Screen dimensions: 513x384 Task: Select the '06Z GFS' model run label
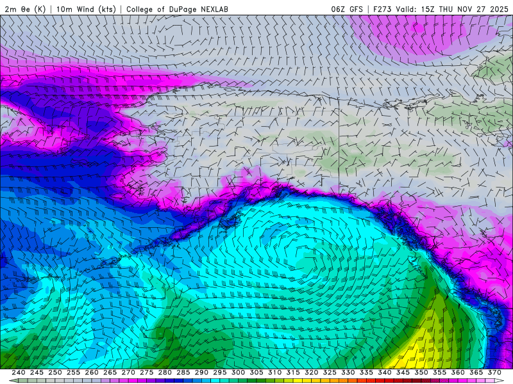tap(347, 10)
